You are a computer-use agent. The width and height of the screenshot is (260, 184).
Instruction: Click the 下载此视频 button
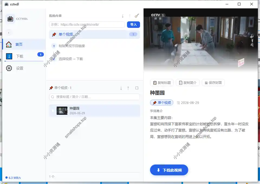pyautogui.click(x=169, y=170)
